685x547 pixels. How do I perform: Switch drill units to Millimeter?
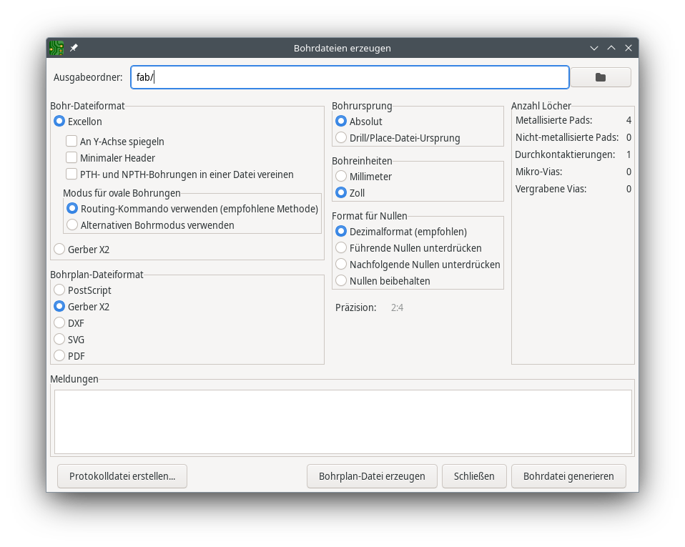pos(341,177)
